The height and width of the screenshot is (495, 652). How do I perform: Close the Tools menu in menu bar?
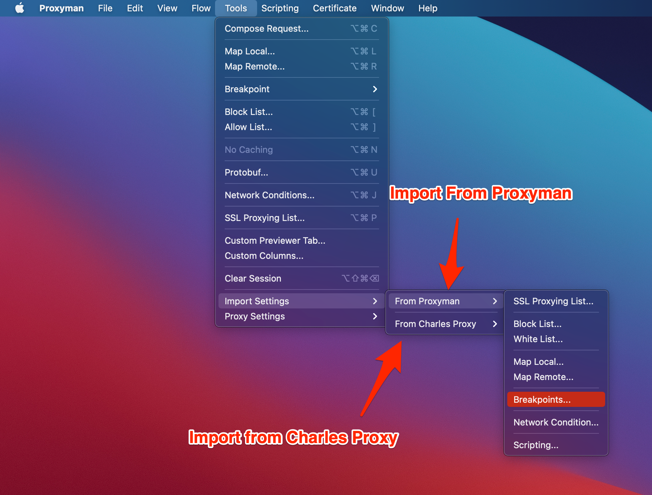(x=236, y=8)
